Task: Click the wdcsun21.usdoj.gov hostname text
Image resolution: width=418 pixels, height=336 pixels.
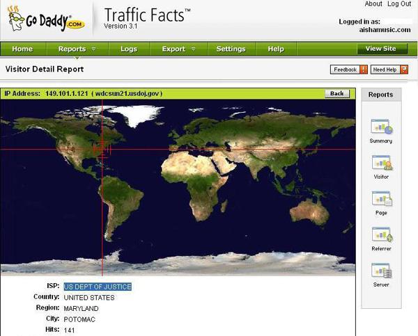Action: (x=127, y=94)
